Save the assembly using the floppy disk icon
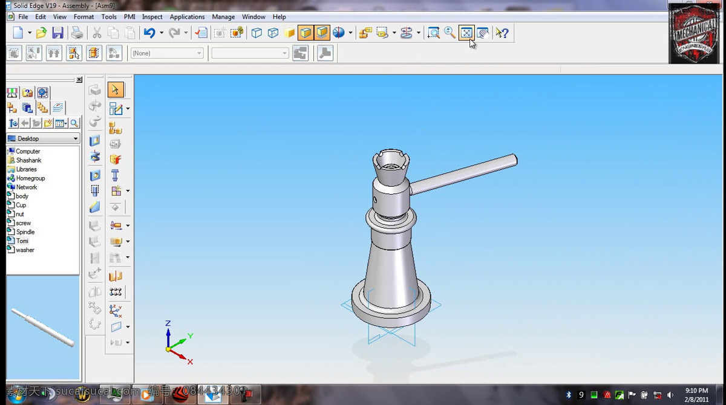The height and width of the screenshot is (405, 726). point(57,33)
